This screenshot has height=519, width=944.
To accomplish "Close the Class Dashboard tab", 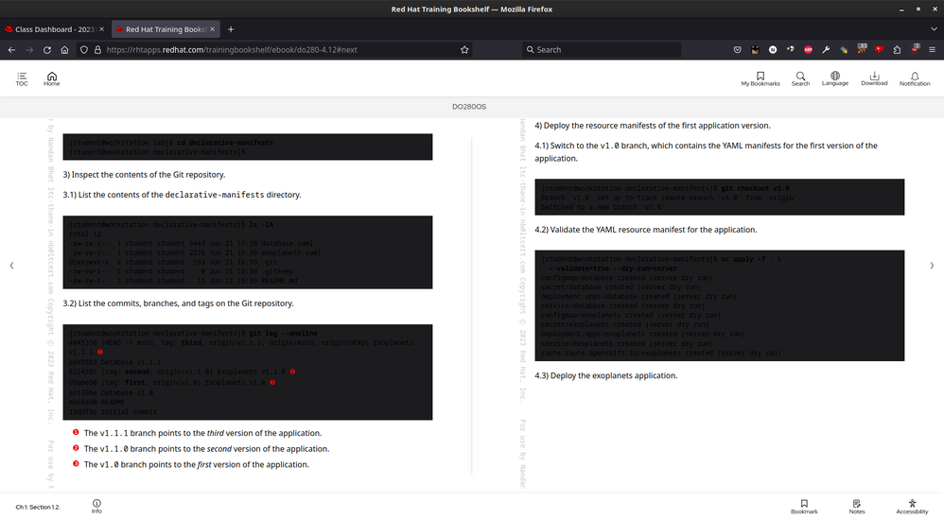I will (101, 29).
